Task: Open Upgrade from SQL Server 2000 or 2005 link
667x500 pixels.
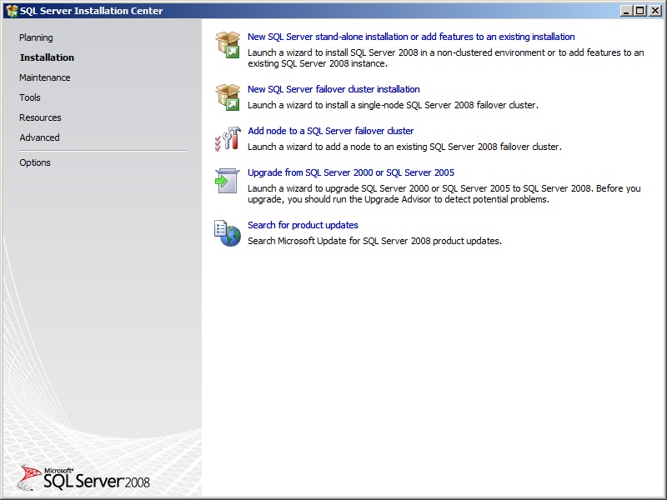Action: tap(350, 172)
